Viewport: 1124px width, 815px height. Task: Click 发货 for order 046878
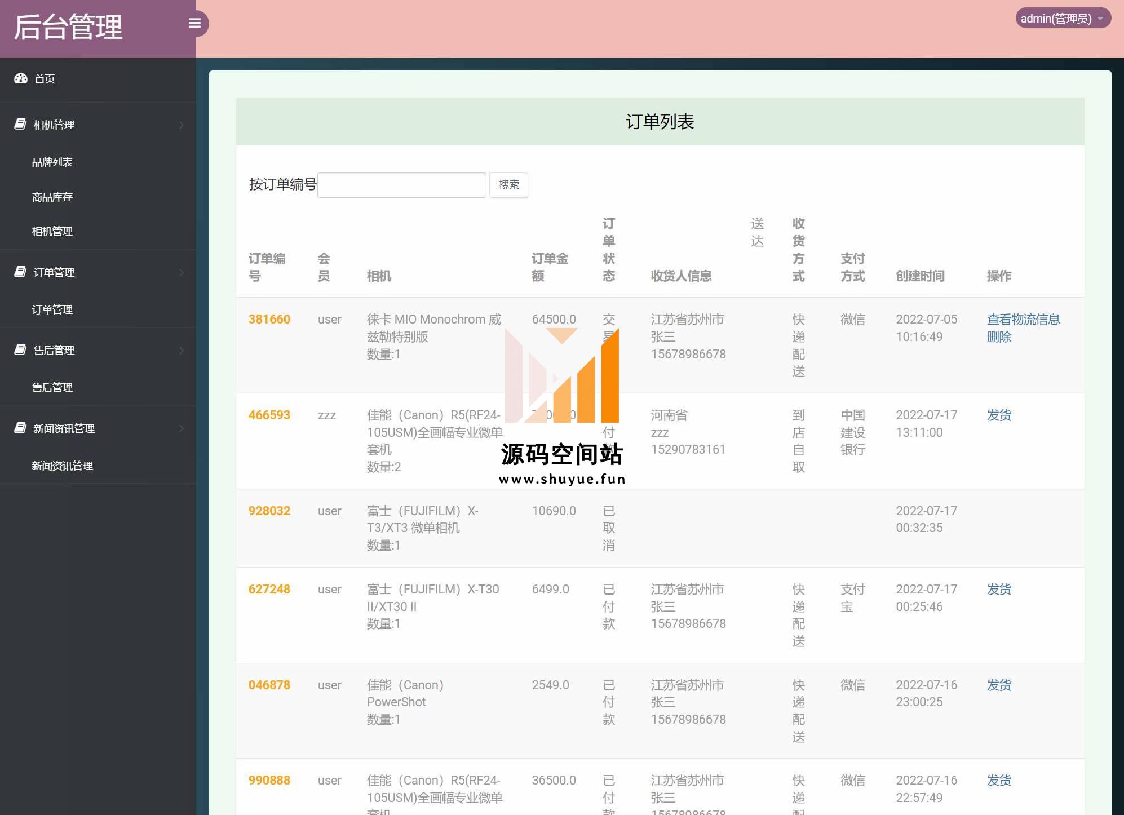[x=999, y=685]
